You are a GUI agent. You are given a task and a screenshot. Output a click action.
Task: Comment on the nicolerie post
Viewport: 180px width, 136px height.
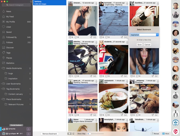107,76
